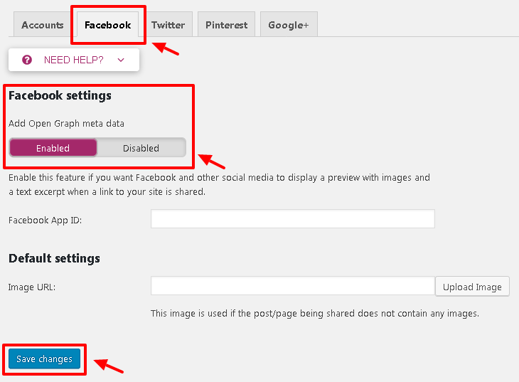Switch to the Google+ tab
Viewport: 519px width, 382px height.
click(x=289, y=25)
